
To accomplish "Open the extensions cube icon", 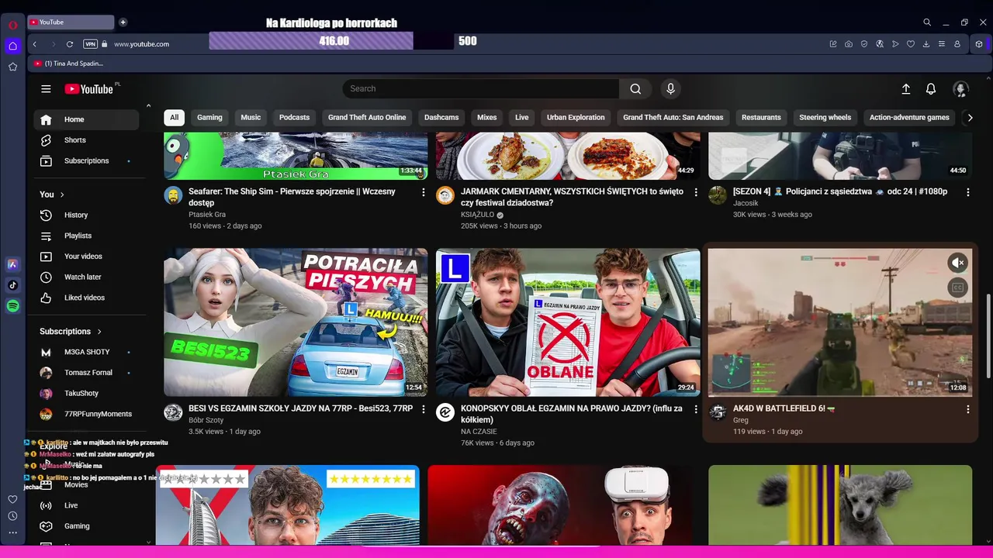I will [x=980, y=44].
